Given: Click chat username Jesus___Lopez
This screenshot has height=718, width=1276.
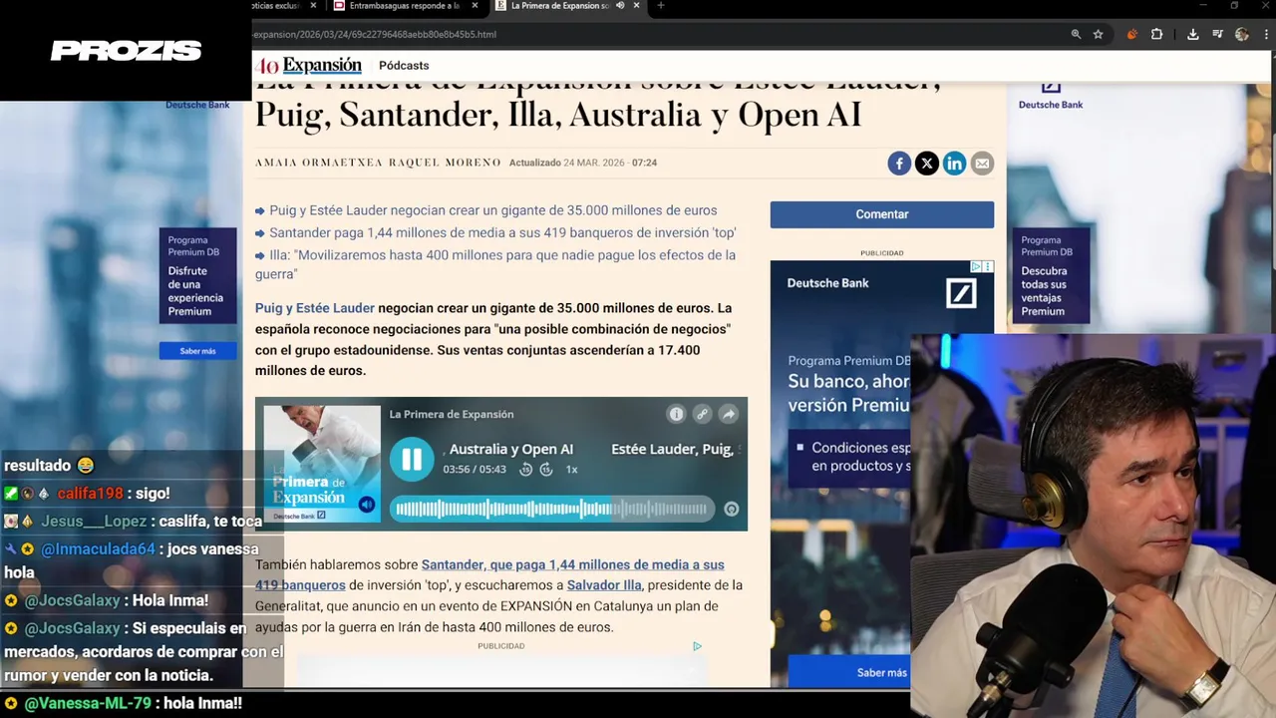Looking at the screenshot, I should click(94, 522).
